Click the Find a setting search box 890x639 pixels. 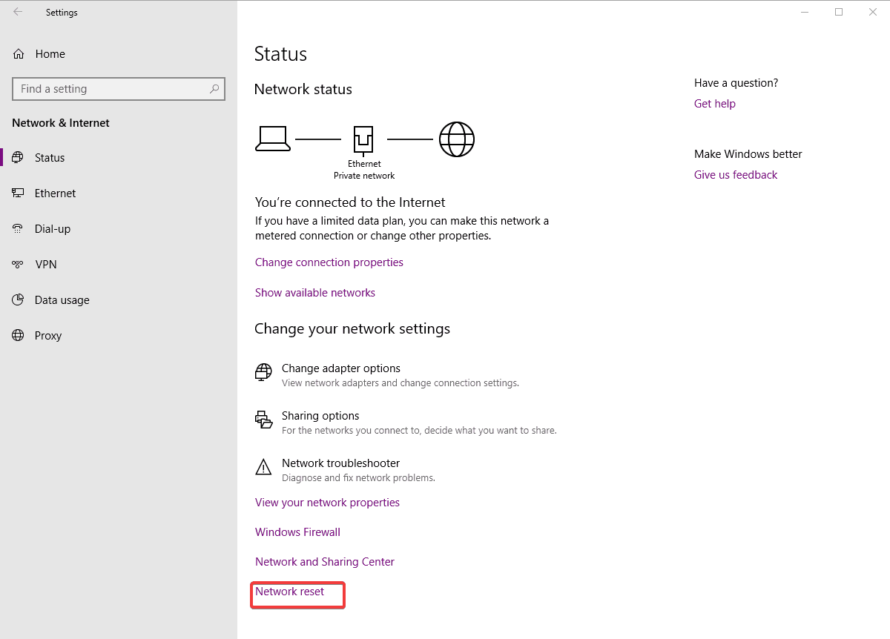point(119,89)
